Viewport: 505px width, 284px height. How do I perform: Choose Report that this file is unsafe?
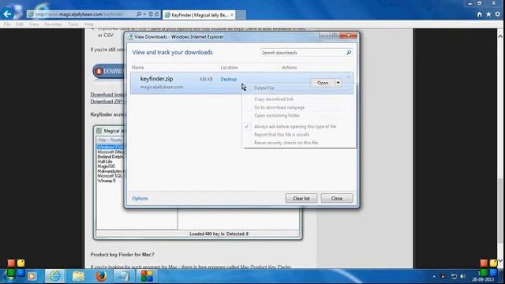[282, 135]
